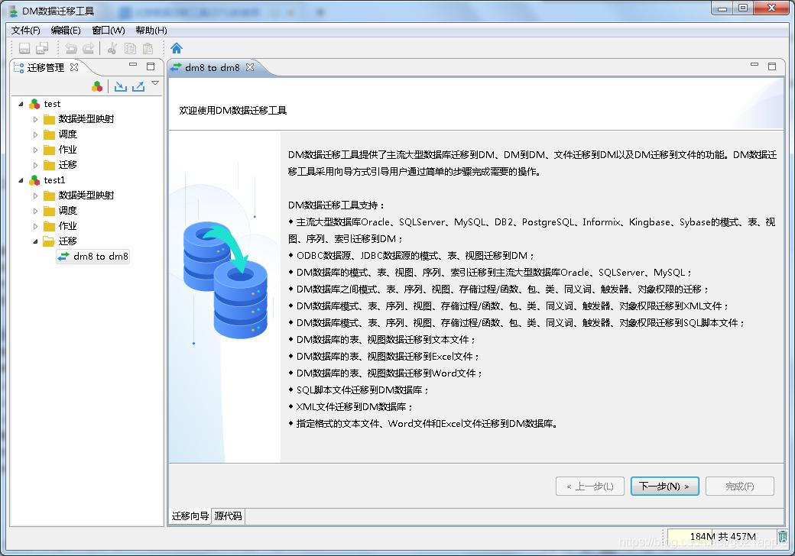Click the trash icon next to memory indicator

click(782, 537)
